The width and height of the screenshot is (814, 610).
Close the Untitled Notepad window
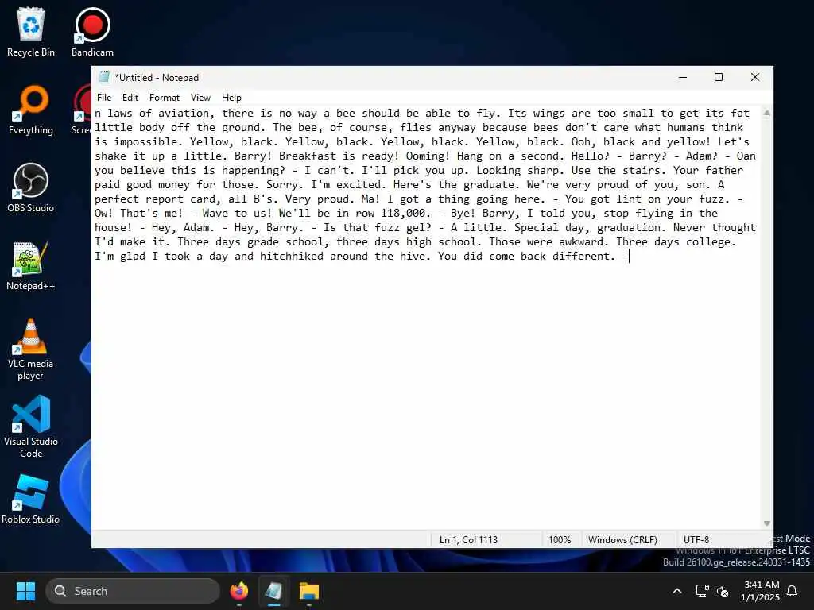coord(755,77)
